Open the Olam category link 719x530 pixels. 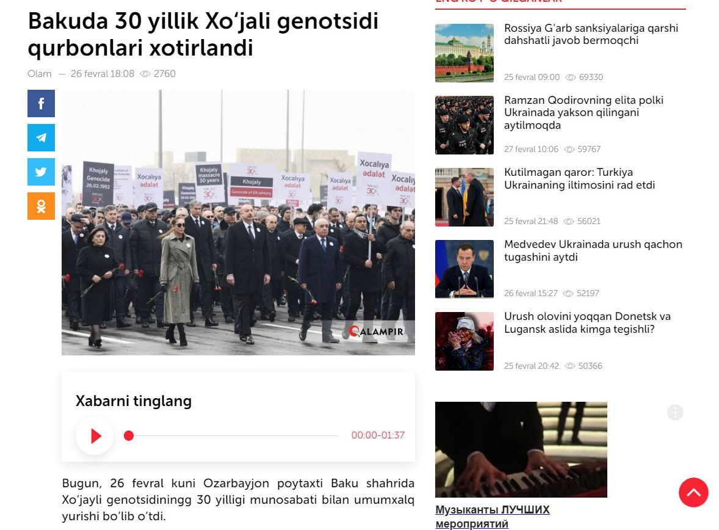coord(40,74)
